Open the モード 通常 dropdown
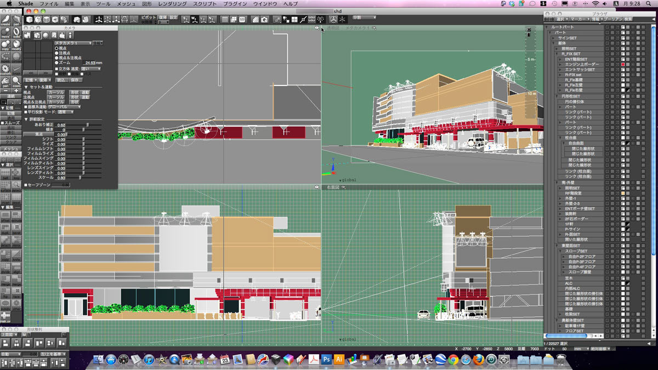The height and width of the screenshot is (370, 658). pos(66,112)
